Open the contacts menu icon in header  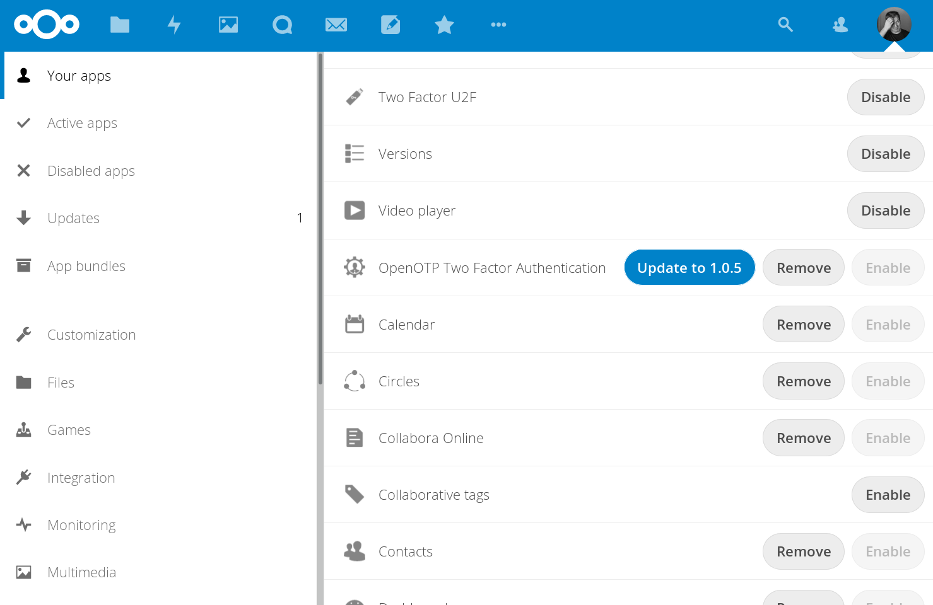point(840,25)
